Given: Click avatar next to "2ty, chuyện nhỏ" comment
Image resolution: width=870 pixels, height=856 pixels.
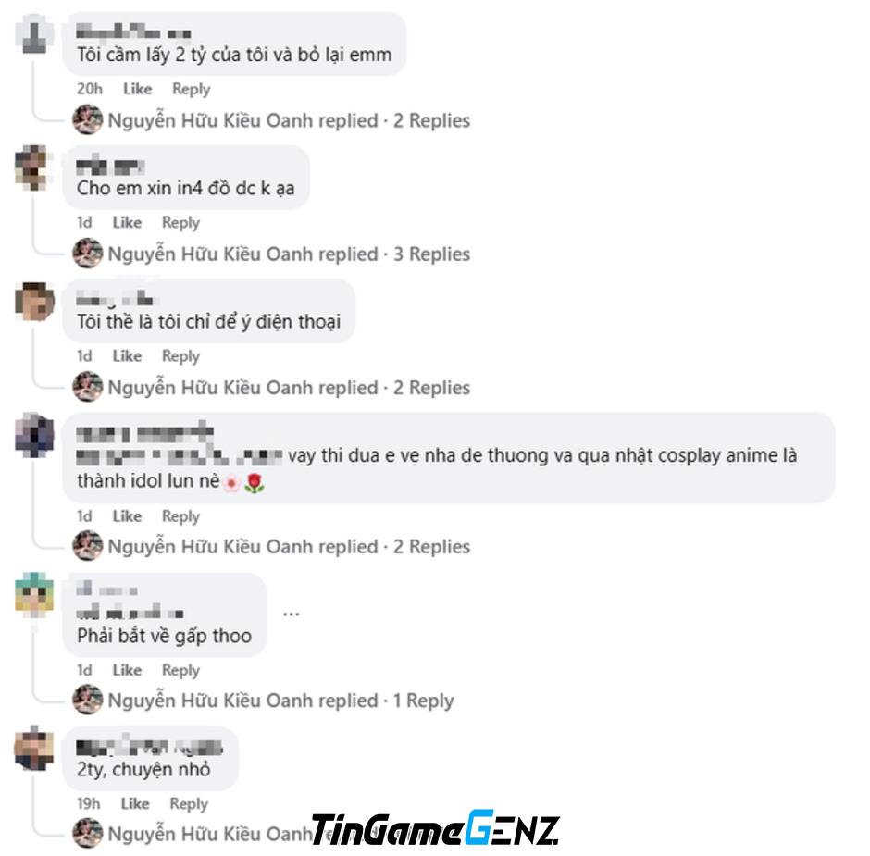Looking at the screenshot, I should 34,748.
